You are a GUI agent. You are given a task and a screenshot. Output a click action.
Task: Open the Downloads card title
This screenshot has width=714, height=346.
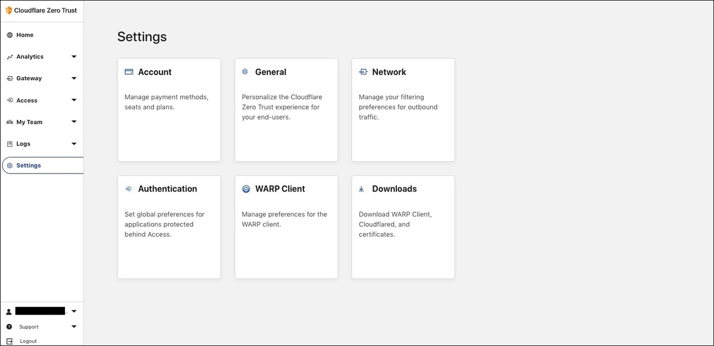click(394, 189)
